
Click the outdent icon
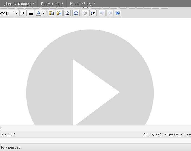point(85,13)
